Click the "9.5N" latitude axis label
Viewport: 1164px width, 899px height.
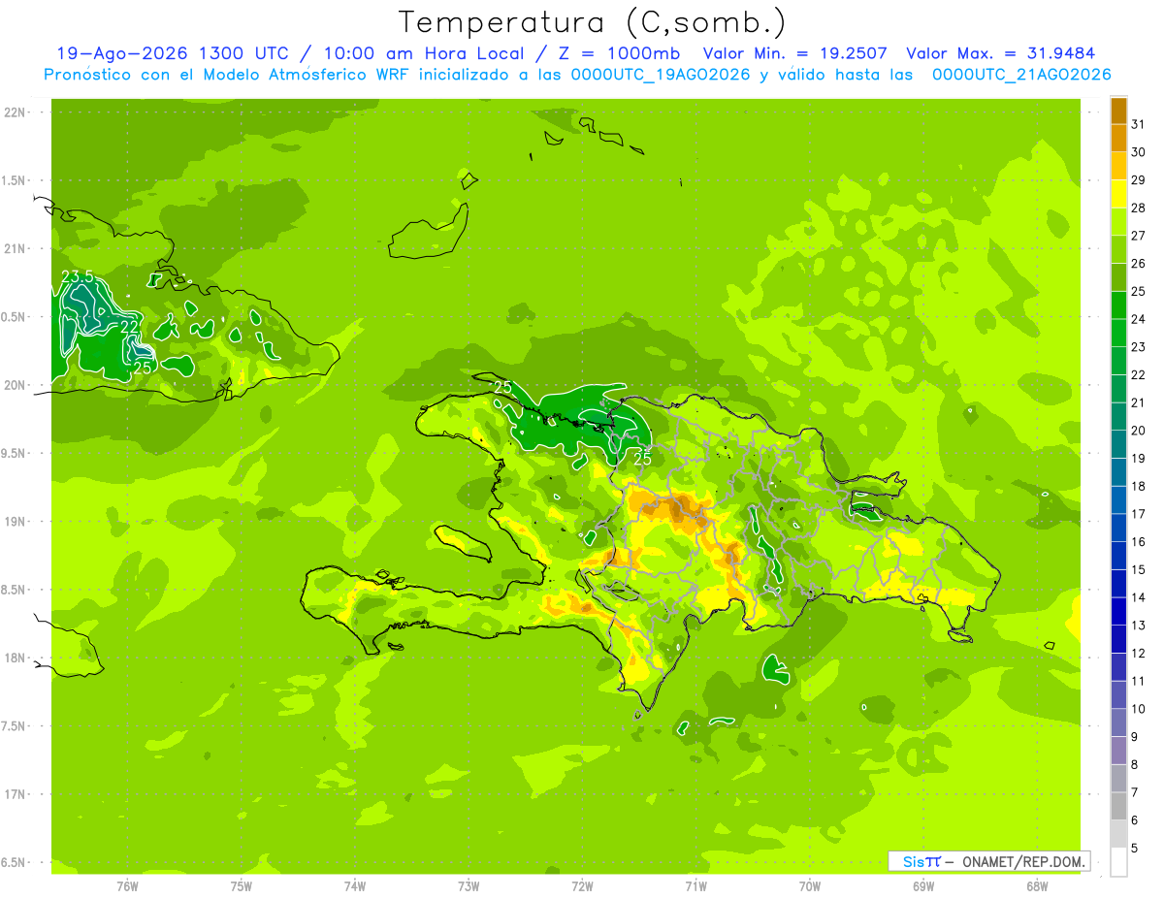click(x=16, y=454)
